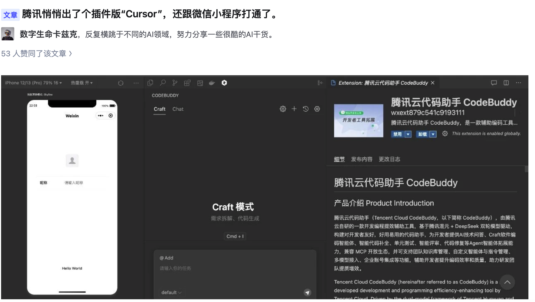Switch to the Chat tab
The height and width of the screenshot is (302, 535).
178,109
